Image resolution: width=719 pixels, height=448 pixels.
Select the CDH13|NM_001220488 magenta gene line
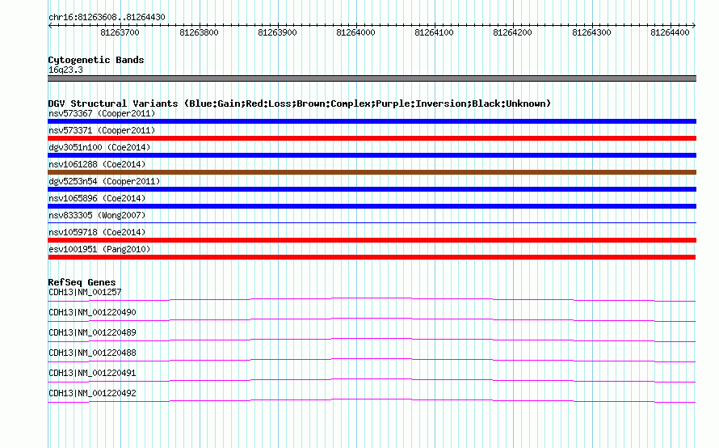pyautogui.click(x=372, y=361)
